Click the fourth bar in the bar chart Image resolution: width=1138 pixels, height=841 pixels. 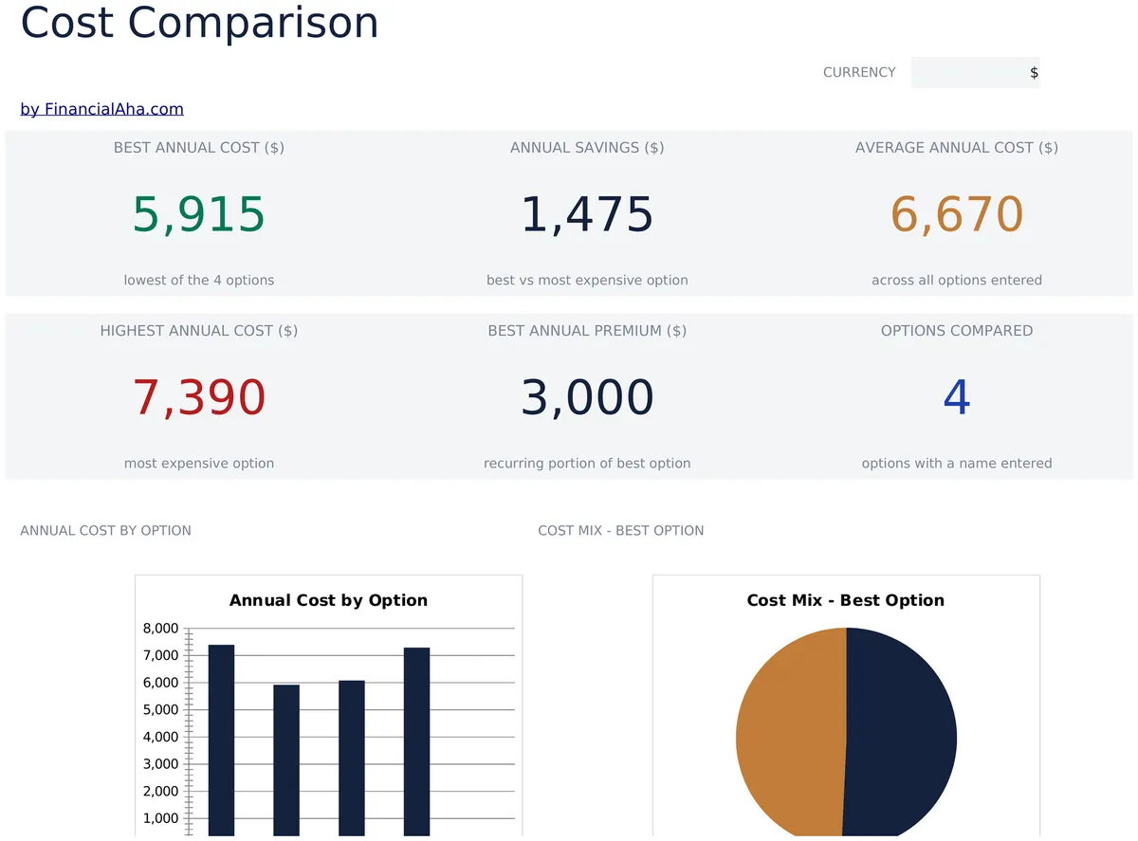coord(416,742)
